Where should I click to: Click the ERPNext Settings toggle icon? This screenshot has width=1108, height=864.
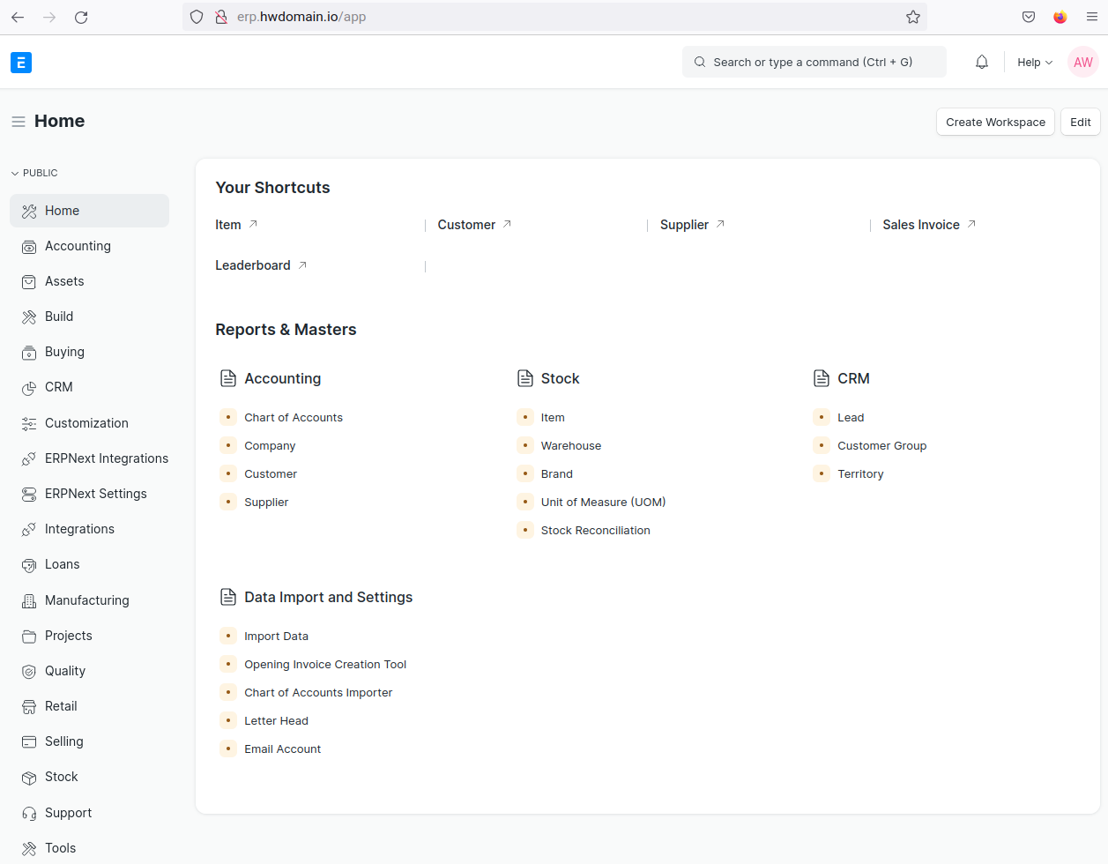point(29,495)
